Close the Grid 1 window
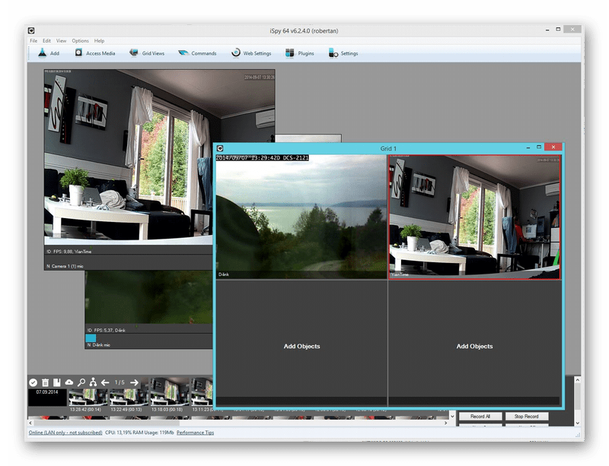The height and width of the screenshot is (466, 609). coord(553,147)
